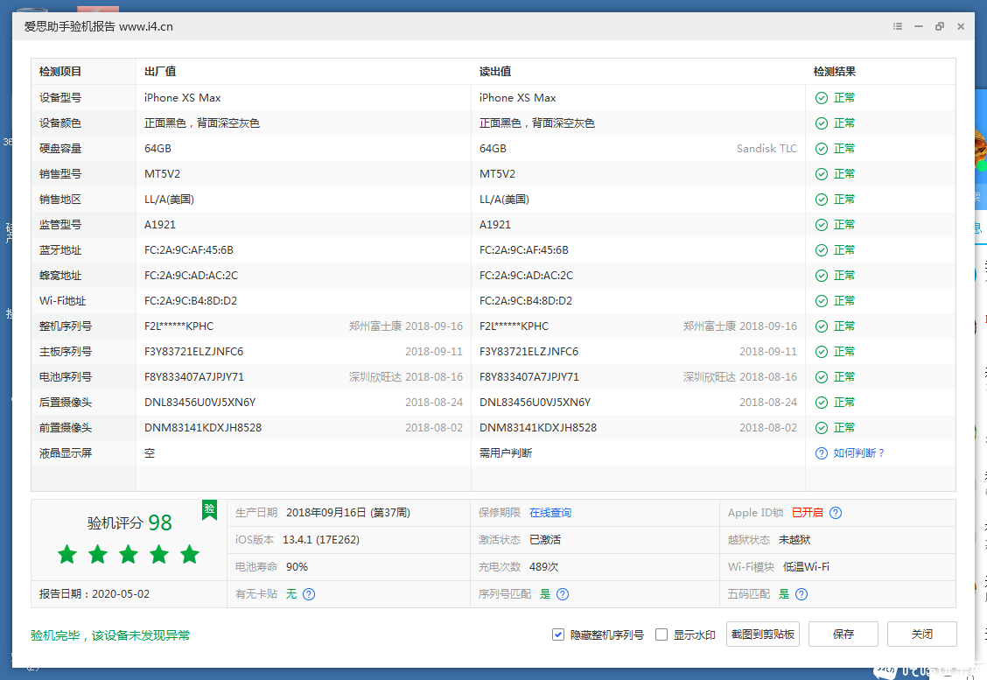Click the 低温Wi-Fi module value
This screenshot has width=987, height=680.
point(806,567)
